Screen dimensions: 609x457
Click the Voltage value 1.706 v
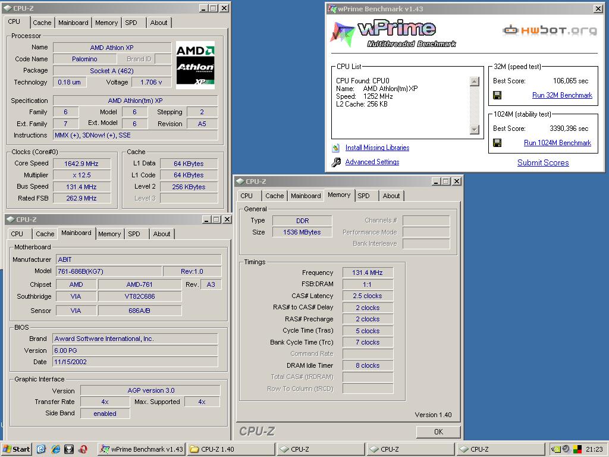point(151,82)
